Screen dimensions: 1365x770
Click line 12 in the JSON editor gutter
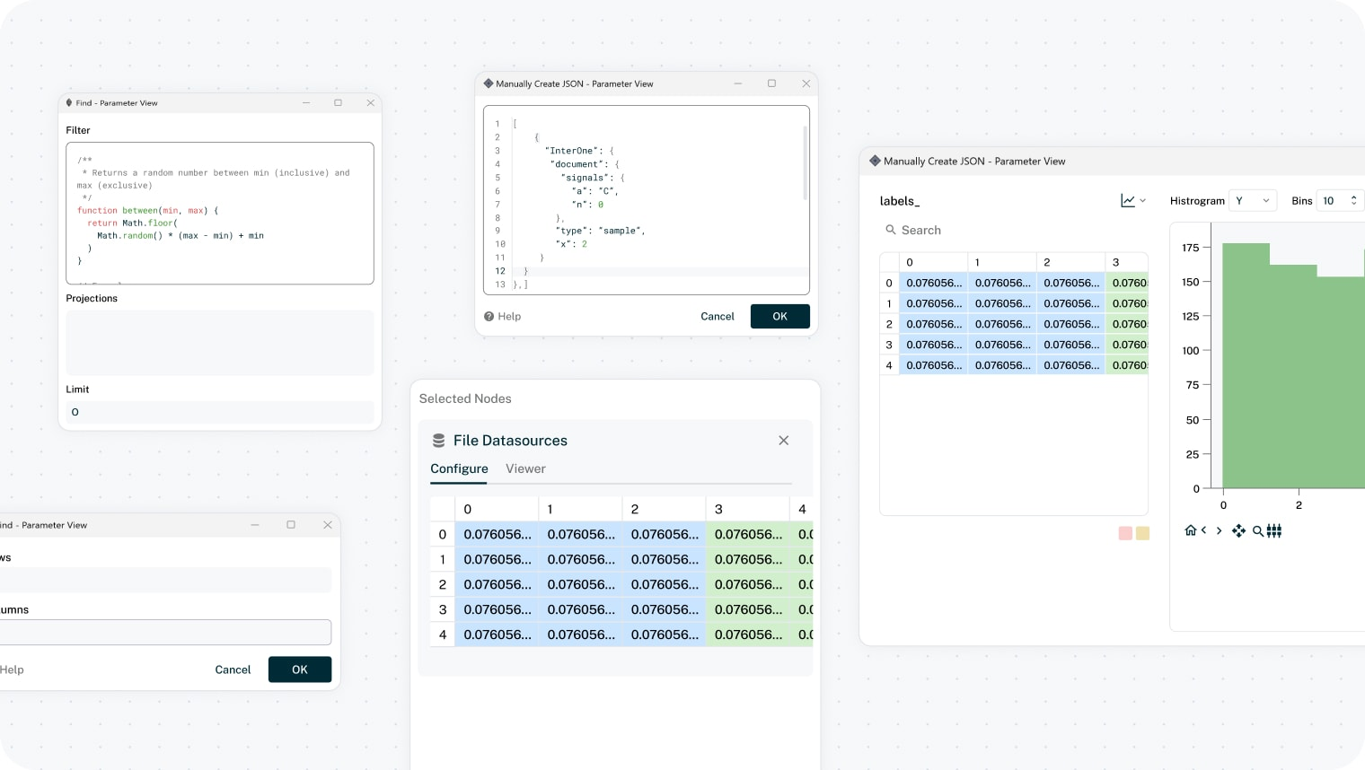500,271
